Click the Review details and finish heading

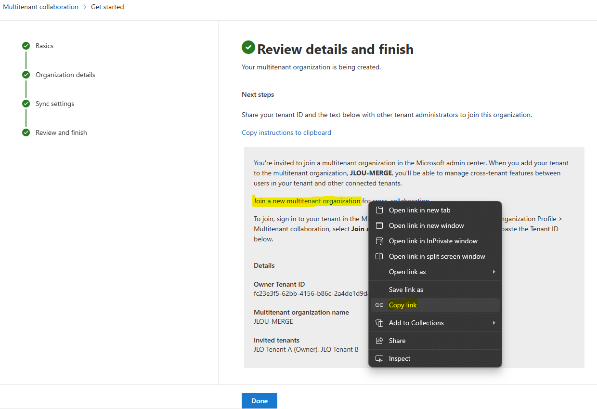(336, 49)
